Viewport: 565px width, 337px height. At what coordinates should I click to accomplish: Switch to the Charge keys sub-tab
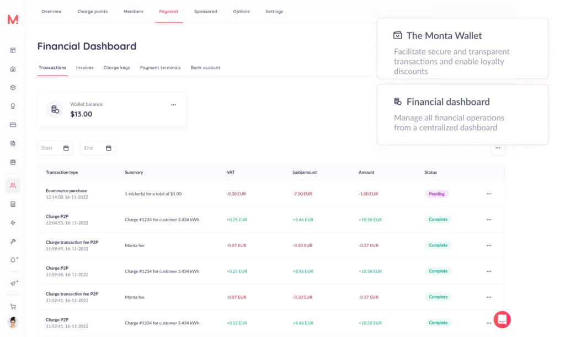116,68
